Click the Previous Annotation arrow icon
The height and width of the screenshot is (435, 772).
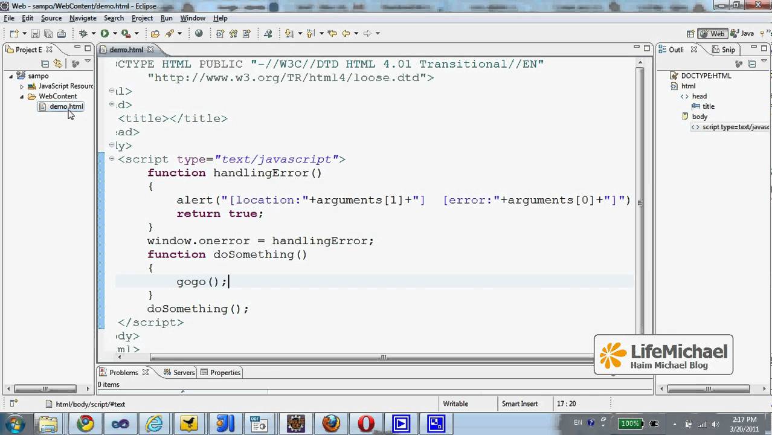(310, 34)
